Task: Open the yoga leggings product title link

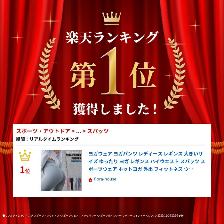Action: click(147, 161)
